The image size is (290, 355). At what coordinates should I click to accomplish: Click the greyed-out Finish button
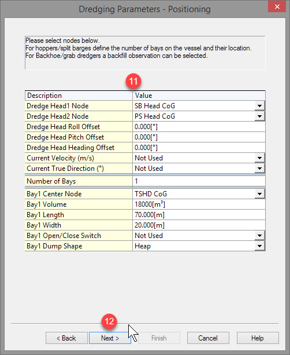click(x=159, y=338)
